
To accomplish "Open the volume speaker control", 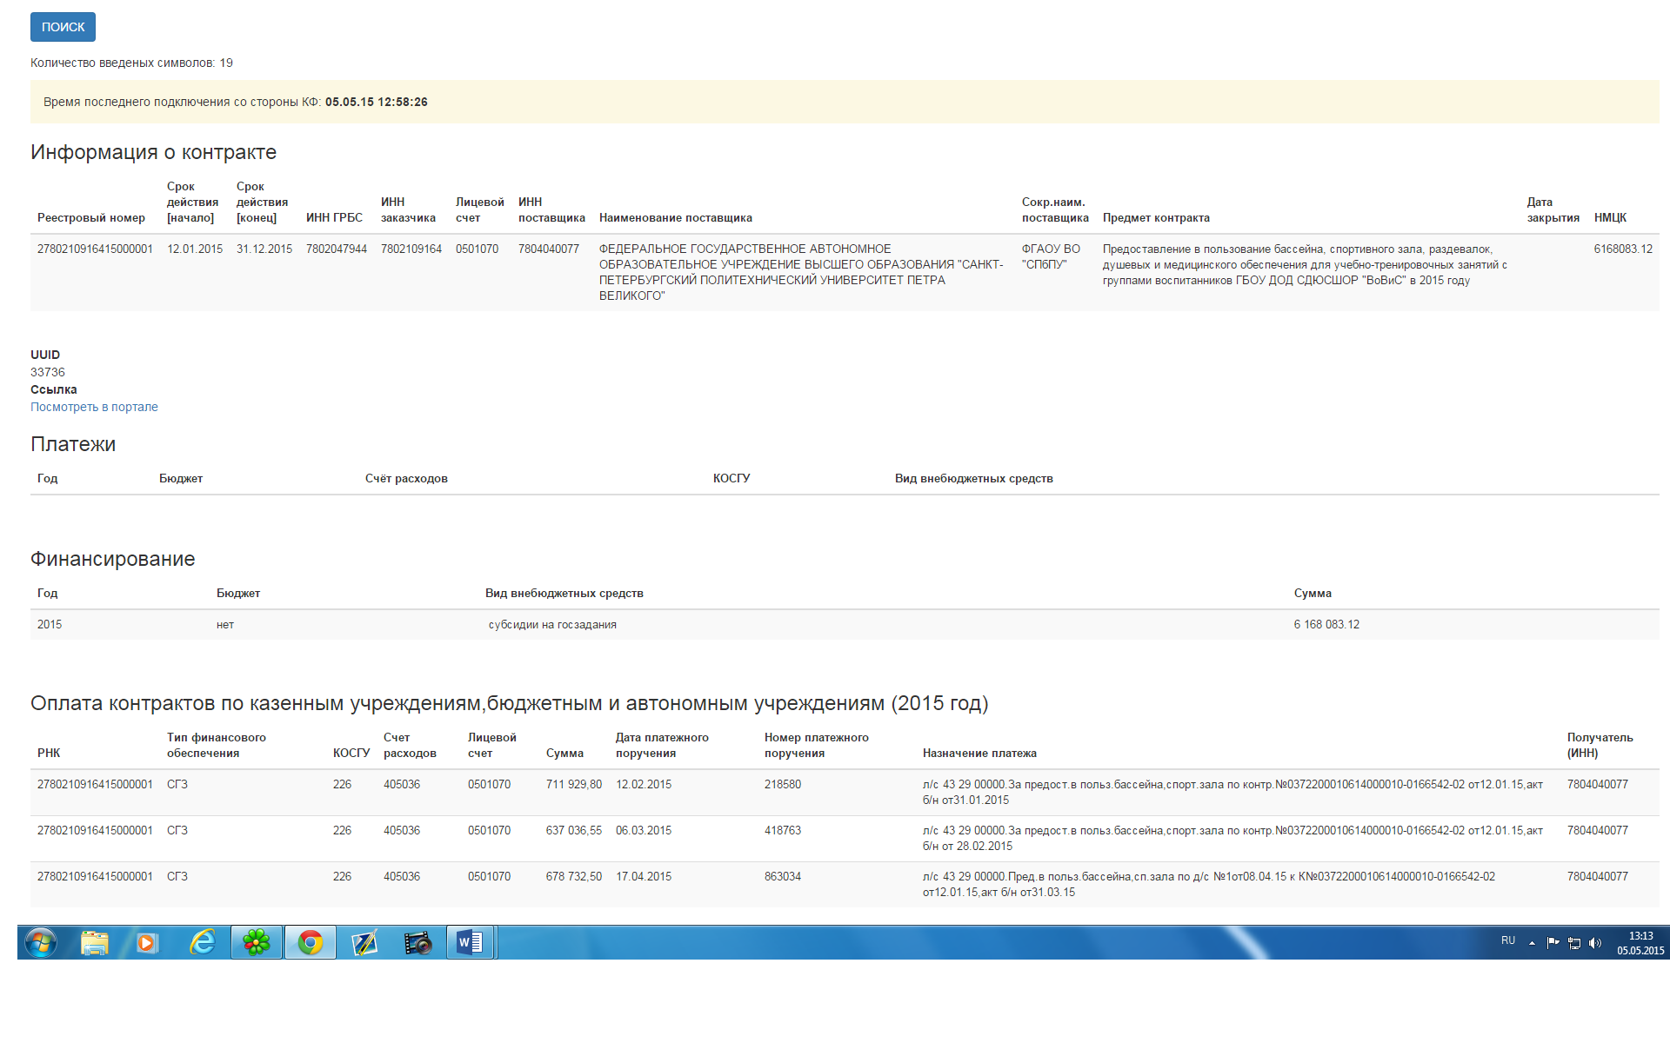I will click(x=1595, y=943).
